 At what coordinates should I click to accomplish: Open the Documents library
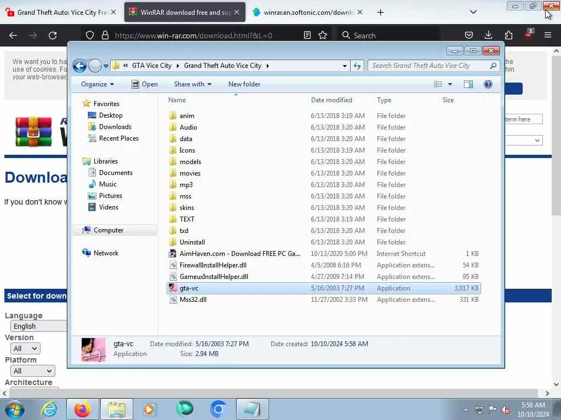tap(116, 172)
